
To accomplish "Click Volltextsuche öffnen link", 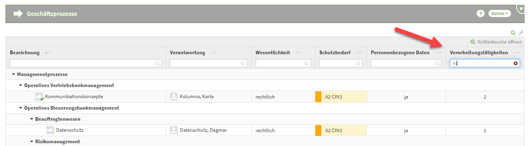I will [496, 42].
